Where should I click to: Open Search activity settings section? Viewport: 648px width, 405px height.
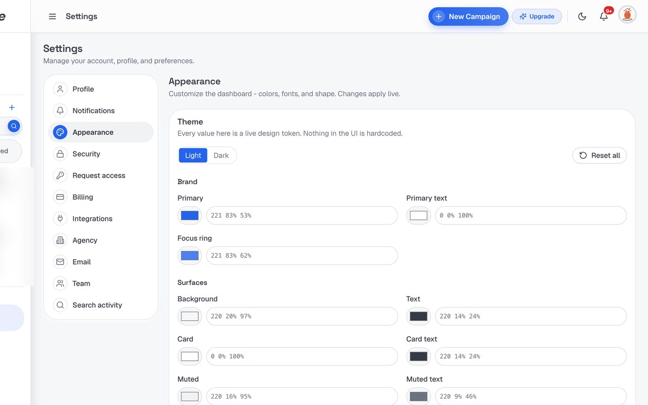[x=101, y=305]
